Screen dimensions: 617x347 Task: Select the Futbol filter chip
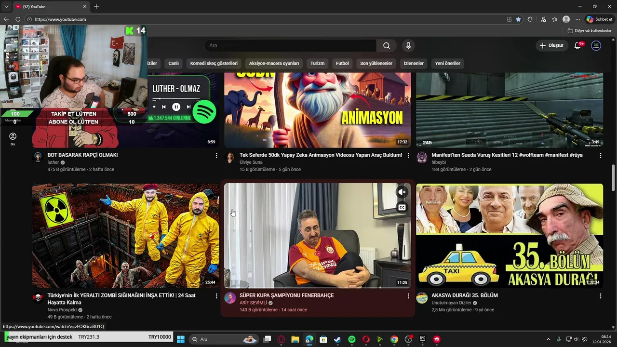[x=342, y=63]
